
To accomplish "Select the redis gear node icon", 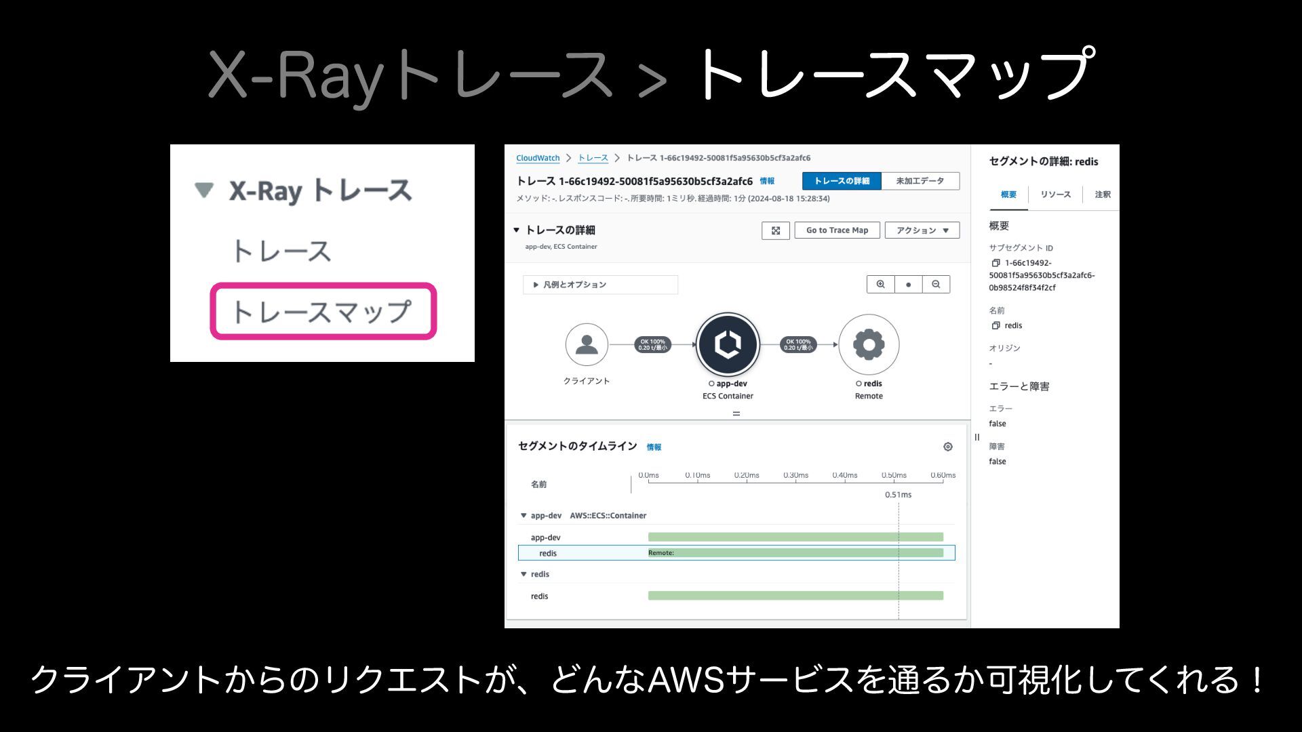I will click(869, 344).
